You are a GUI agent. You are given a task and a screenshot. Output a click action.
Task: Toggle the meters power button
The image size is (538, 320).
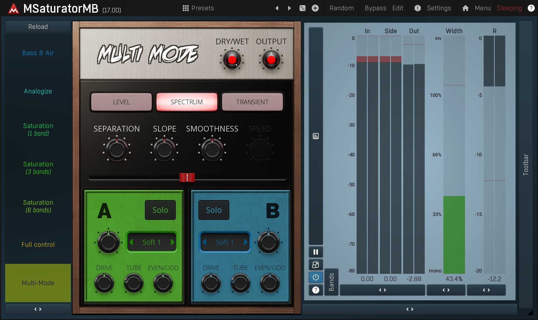coord(316,277)
